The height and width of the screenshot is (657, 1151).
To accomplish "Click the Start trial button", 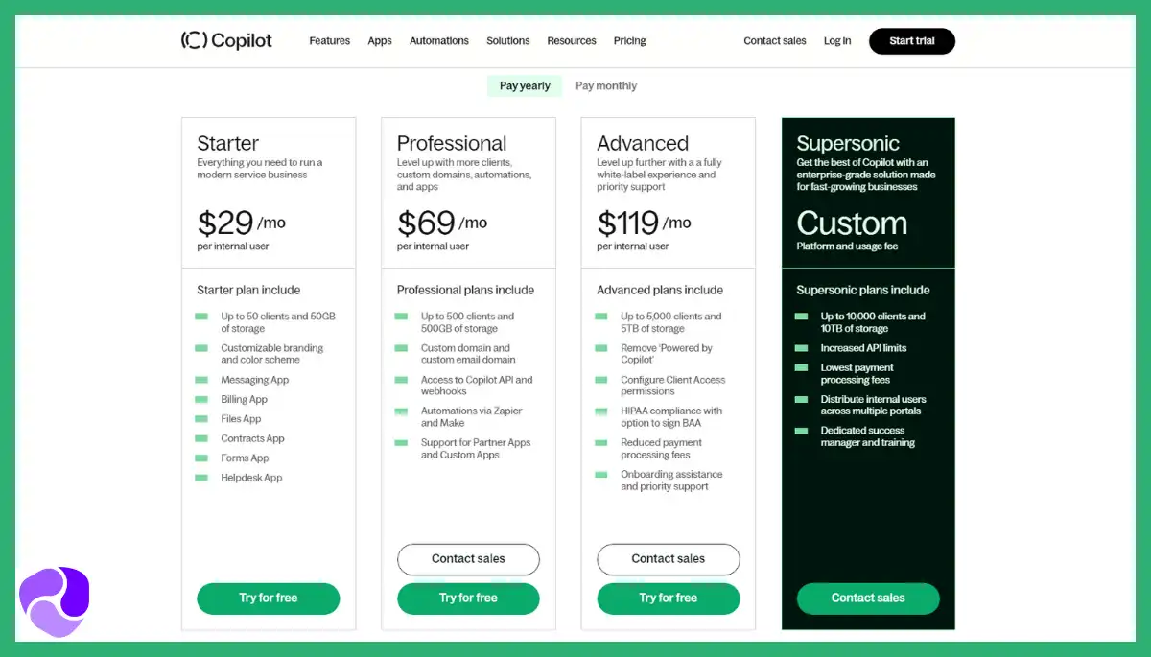I will [x=911, y=41].
